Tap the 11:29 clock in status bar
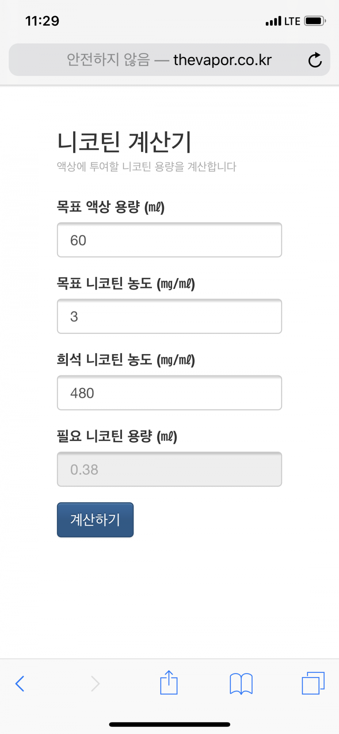The width and height of the screenshot is (339, 734). [x=42, y=21]
